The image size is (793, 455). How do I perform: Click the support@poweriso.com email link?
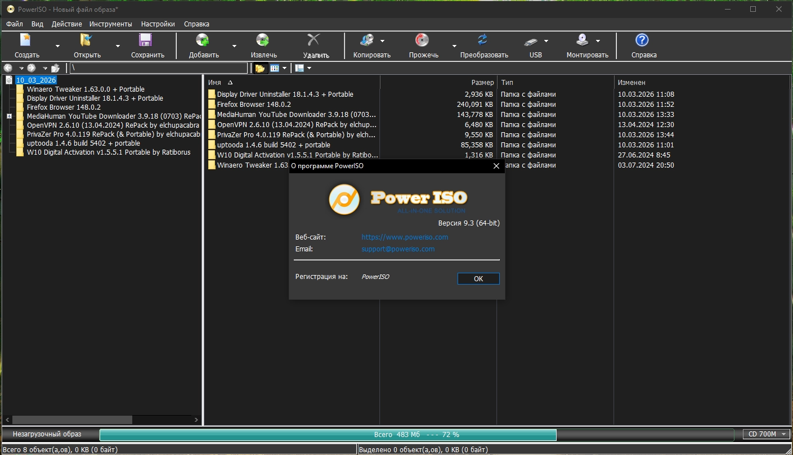[398, 249]
